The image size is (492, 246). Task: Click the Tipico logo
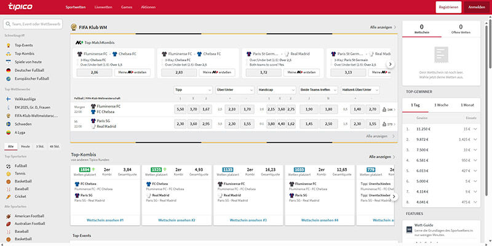click(x=20, y=6)
